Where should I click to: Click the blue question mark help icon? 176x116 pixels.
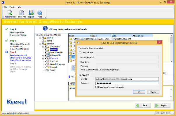45,28
